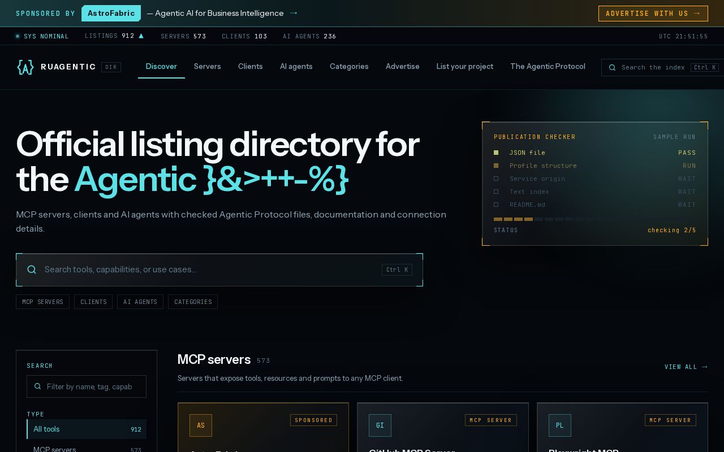Focus the hero search tools field
Screen dimensions: 724x452
coord(219,270)
